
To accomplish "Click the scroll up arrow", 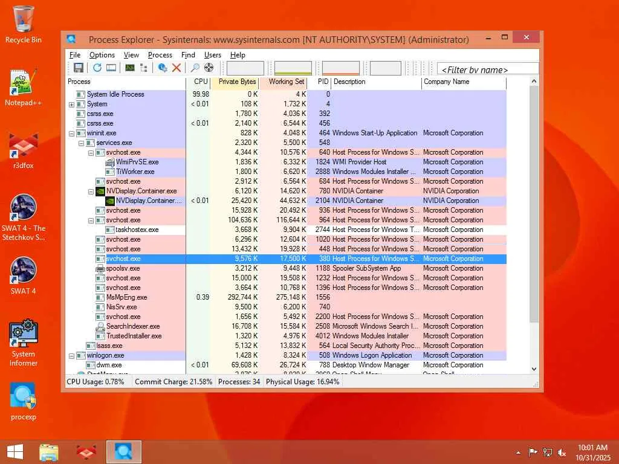I will coord(534,82).
